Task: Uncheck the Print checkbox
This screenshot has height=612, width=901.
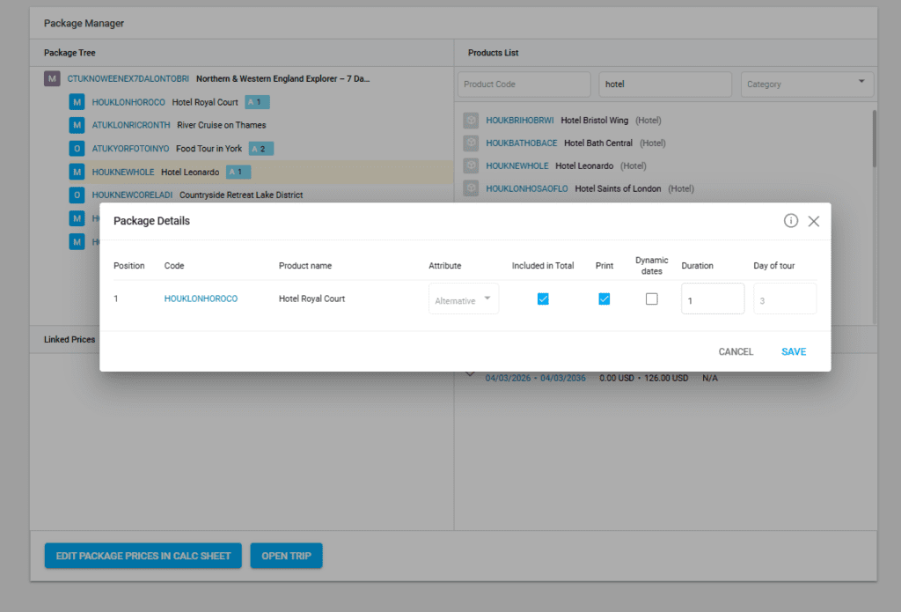Action: pyautogui.click(x=604, y=299)
